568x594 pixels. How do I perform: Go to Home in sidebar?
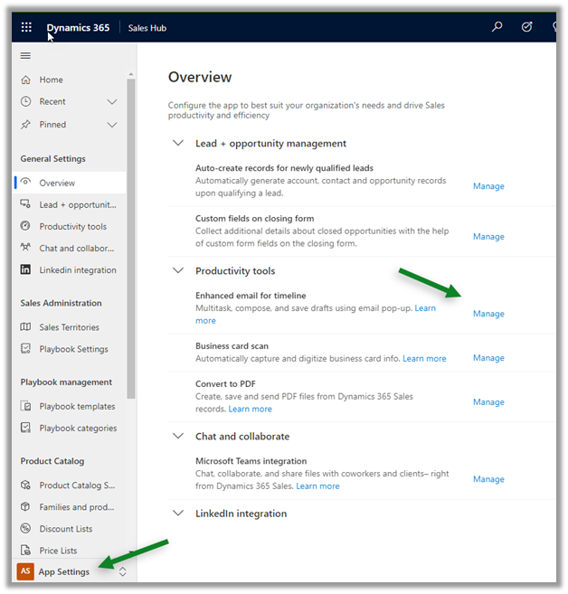pyautogui.click(x=51, y=80)
